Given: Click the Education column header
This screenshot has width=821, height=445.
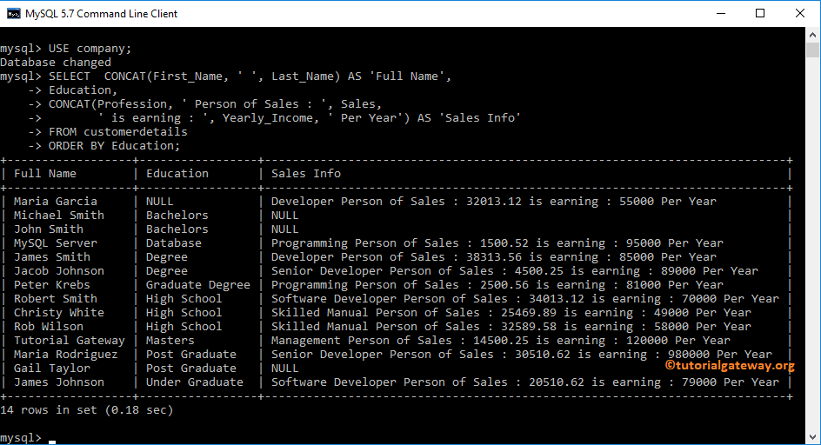Looking at the screenshot, I should coord(177,174).
